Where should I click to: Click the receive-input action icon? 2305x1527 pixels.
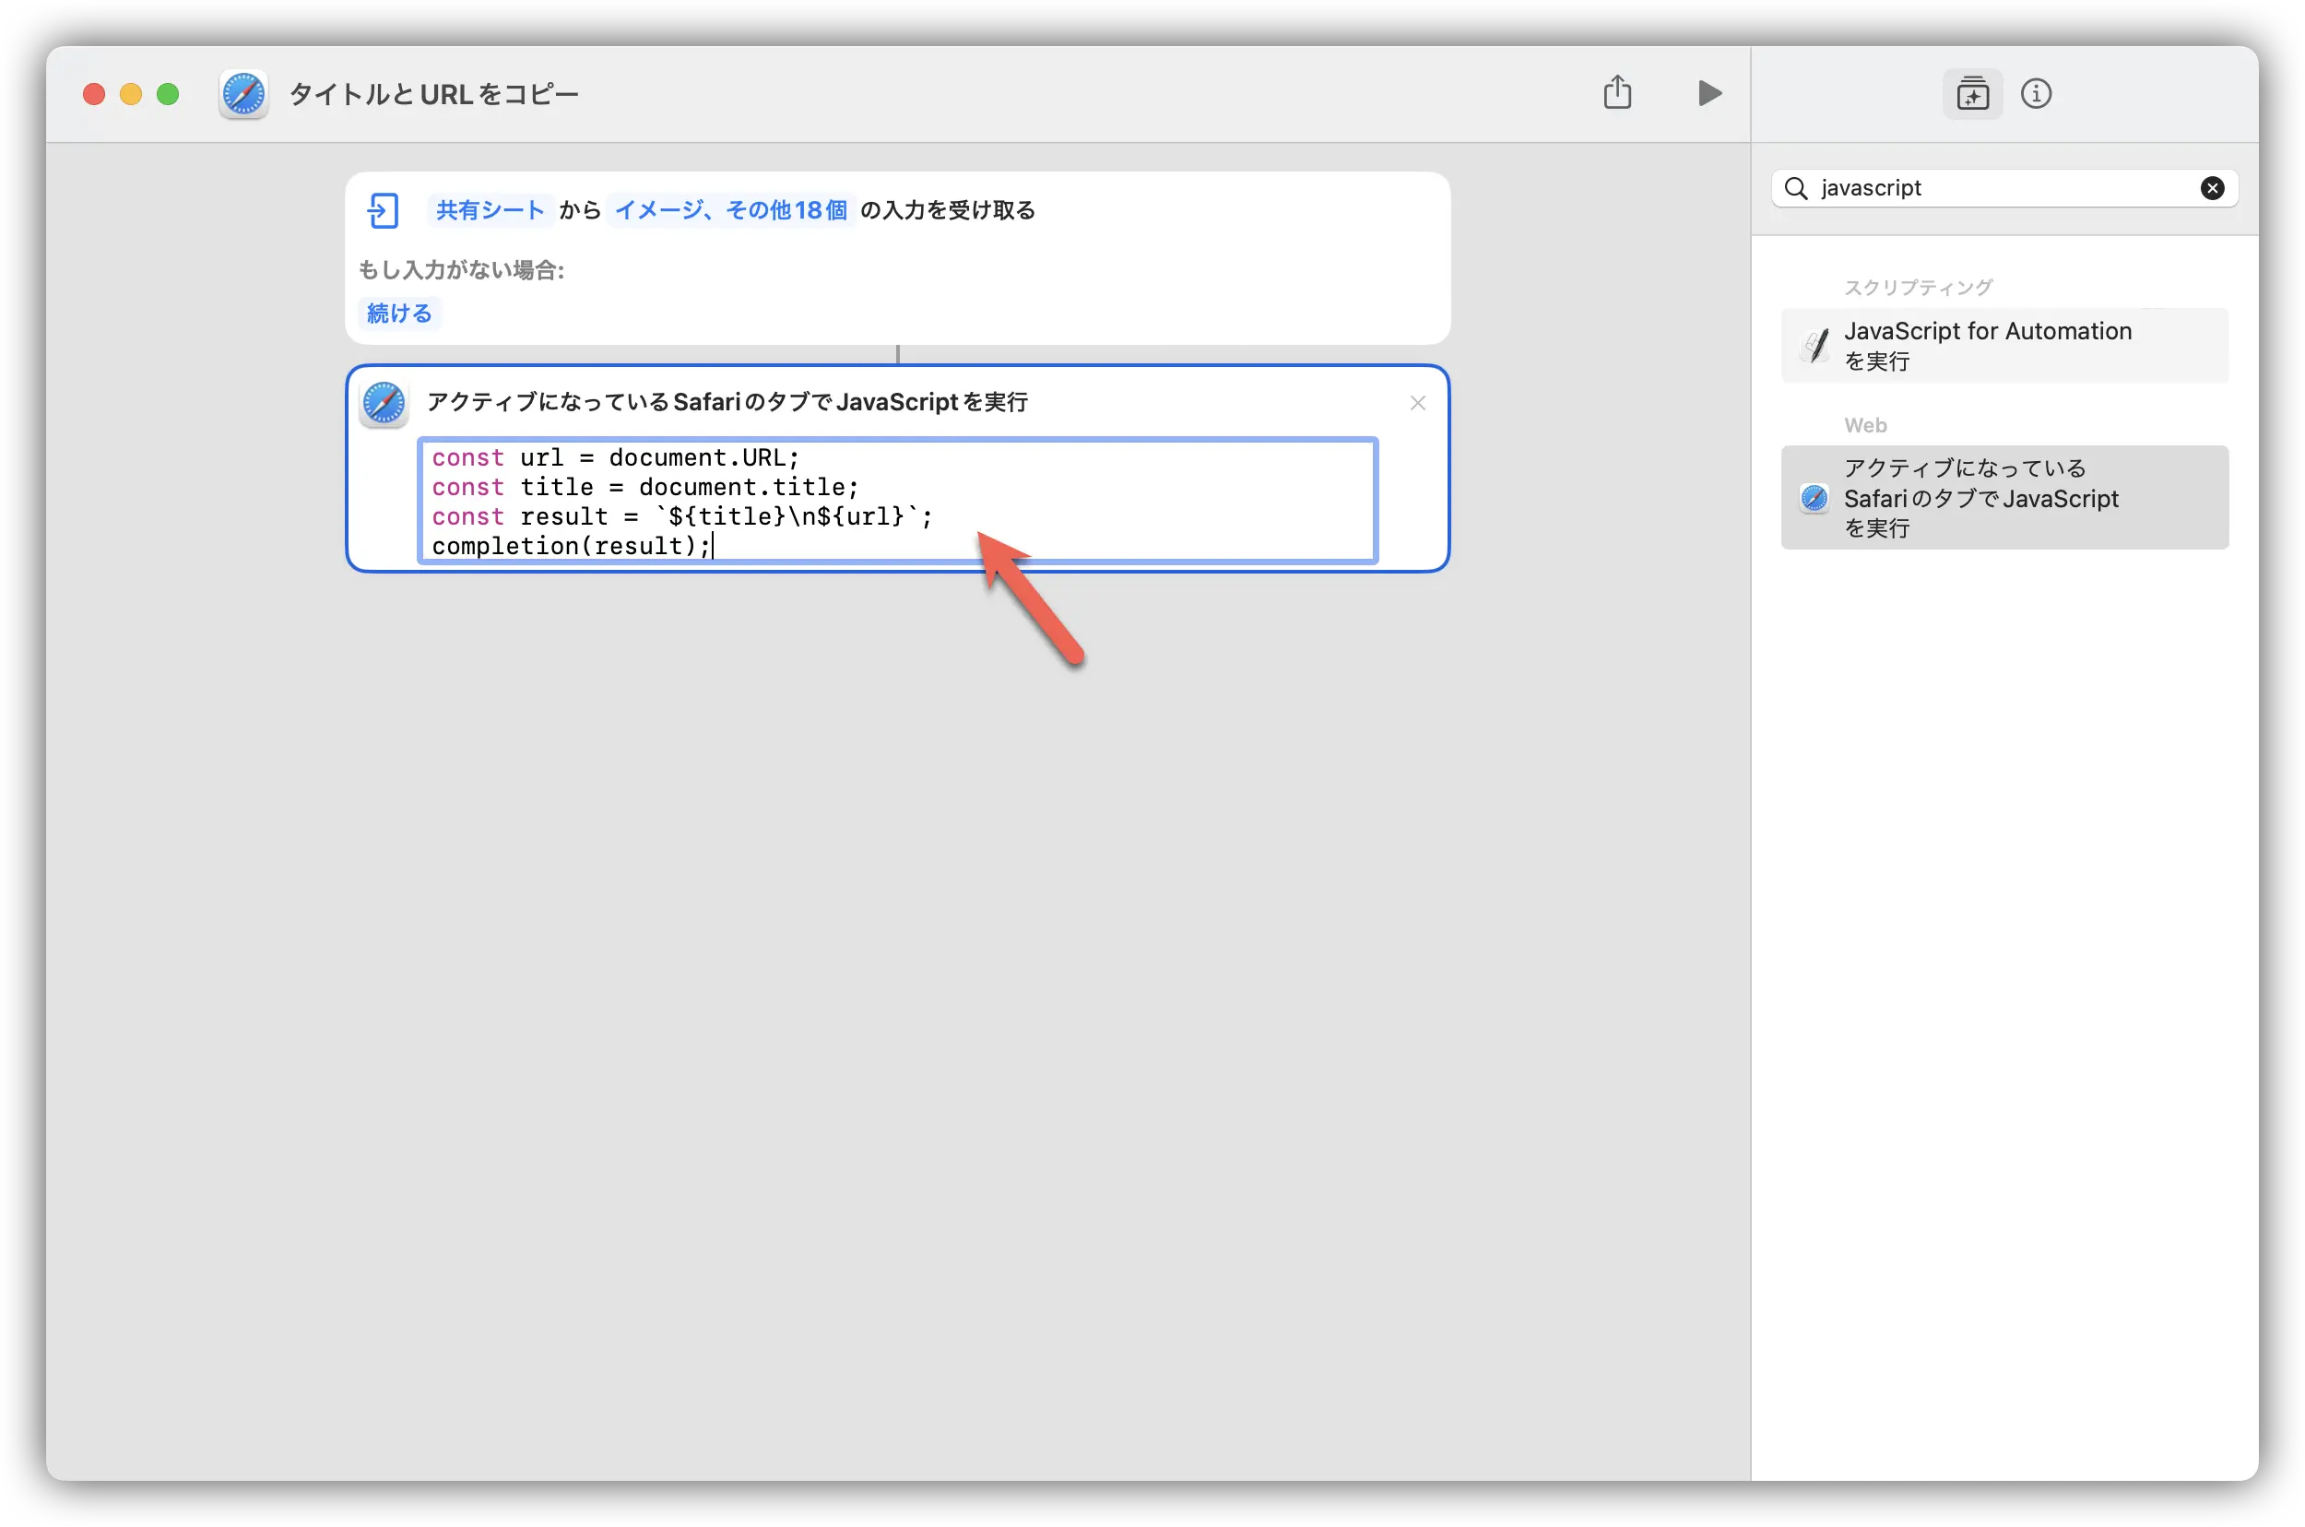pyautogui.click(x=383, y=210)
